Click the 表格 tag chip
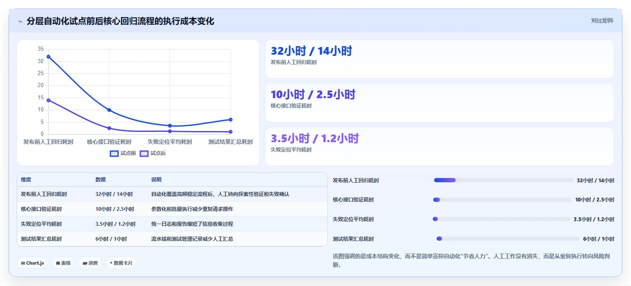Image resolution: width=631 pixels, height=286 pixels. coord(64,263)
